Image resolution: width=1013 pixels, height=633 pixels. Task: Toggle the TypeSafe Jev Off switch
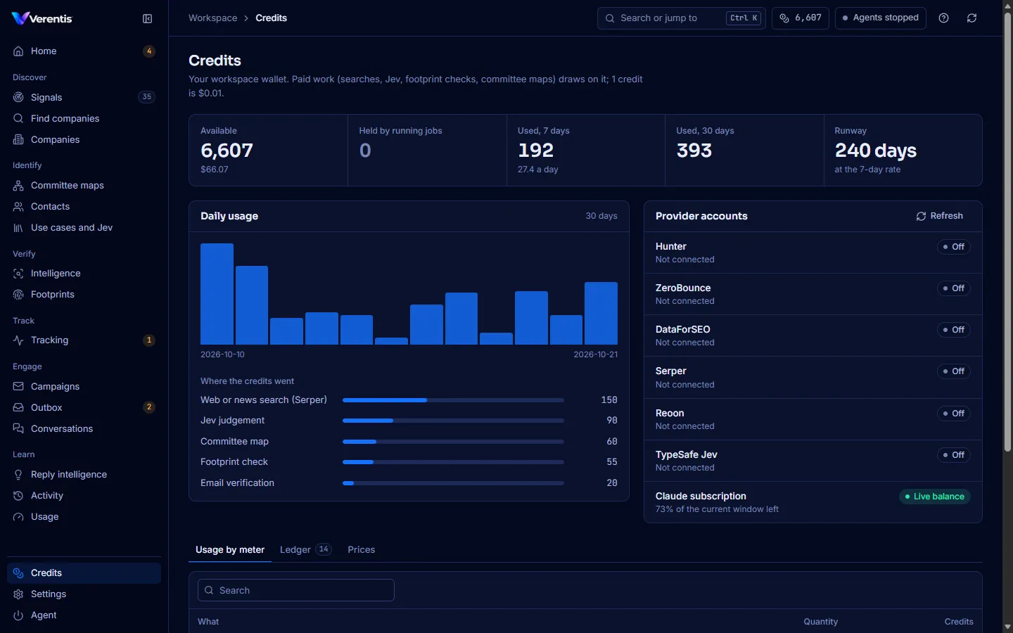point(953,455)
